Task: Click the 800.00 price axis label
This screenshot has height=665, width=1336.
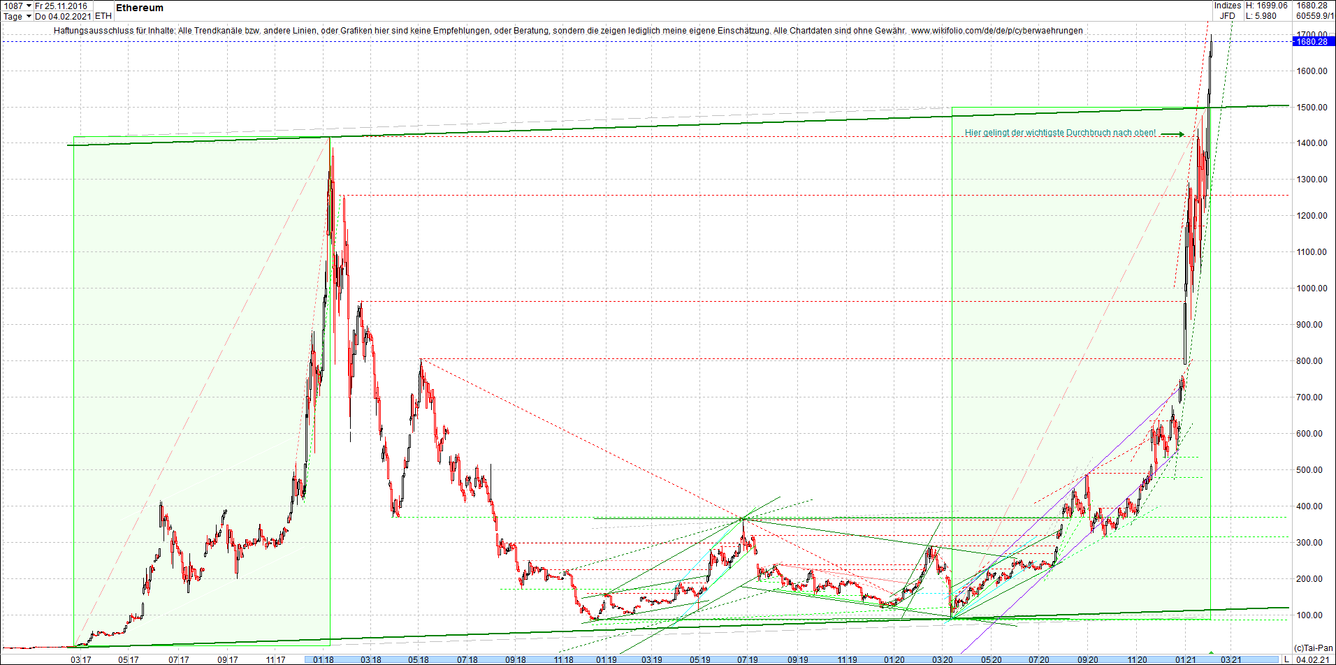Action: pyautogui.click(x=1310, y=360)
